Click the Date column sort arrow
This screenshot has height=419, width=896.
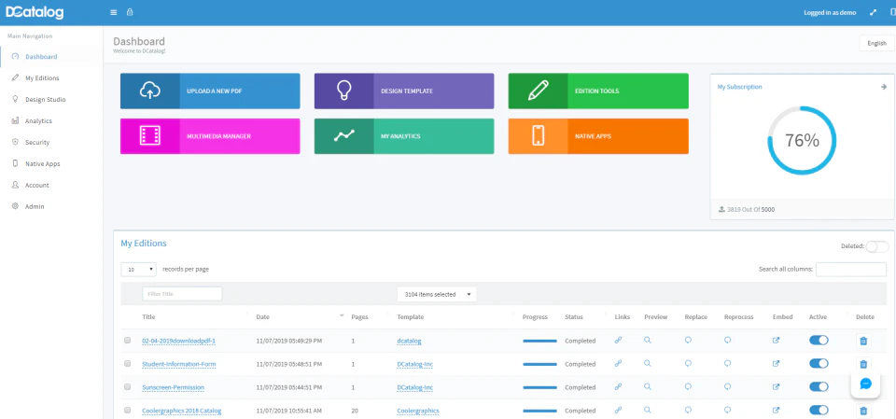click(342, 315)
